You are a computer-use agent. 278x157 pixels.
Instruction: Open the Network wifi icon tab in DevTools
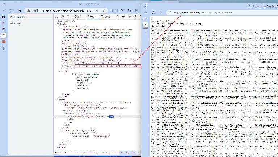pos(123,17)
